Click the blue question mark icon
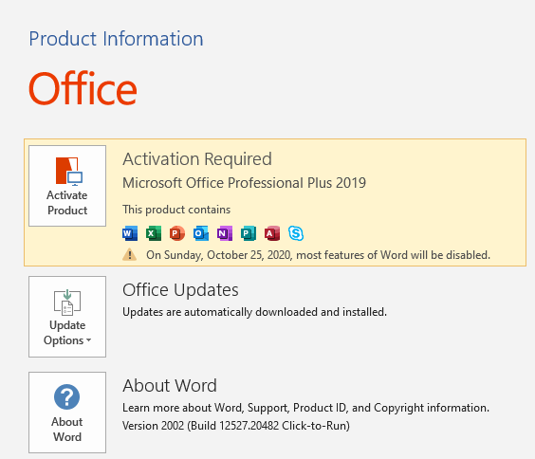This screenshot has height=459, width=535. [x=66, y=397]
